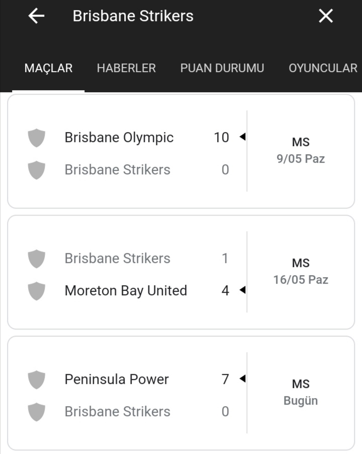This screenshot has width=362, height=454.
Task: Open the Brisbane Olympic team name
Action: [119, 138]
